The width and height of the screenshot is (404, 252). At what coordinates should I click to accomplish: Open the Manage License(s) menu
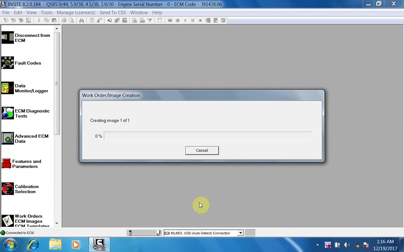76,12
